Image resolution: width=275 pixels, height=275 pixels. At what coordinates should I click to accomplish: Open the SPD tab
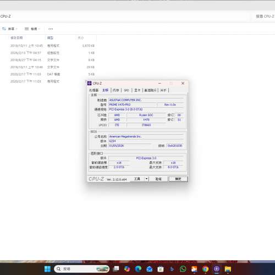127,90
